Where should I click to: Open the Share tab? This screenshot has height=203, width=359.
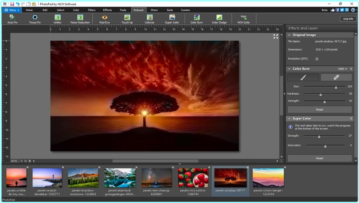(x=154, y=10)
